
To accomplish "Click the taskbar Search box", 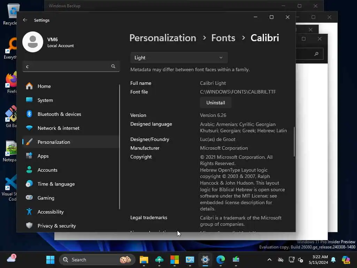I will pyautogui.click(x=97, y=260).
